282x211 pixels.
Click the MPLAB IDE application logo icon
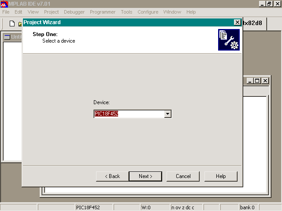tap(4, 4)
